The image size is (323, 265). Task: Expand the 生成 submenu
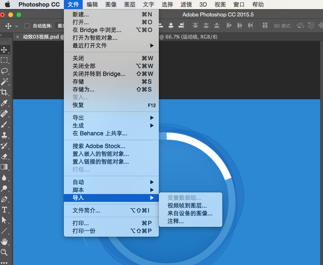point(111,126)
